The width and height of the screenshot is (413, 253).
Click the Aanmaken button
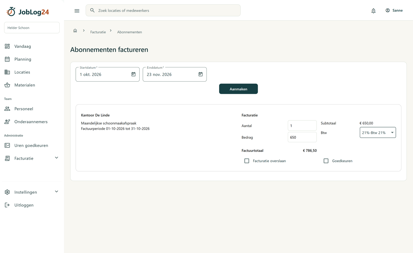(238, 89)
